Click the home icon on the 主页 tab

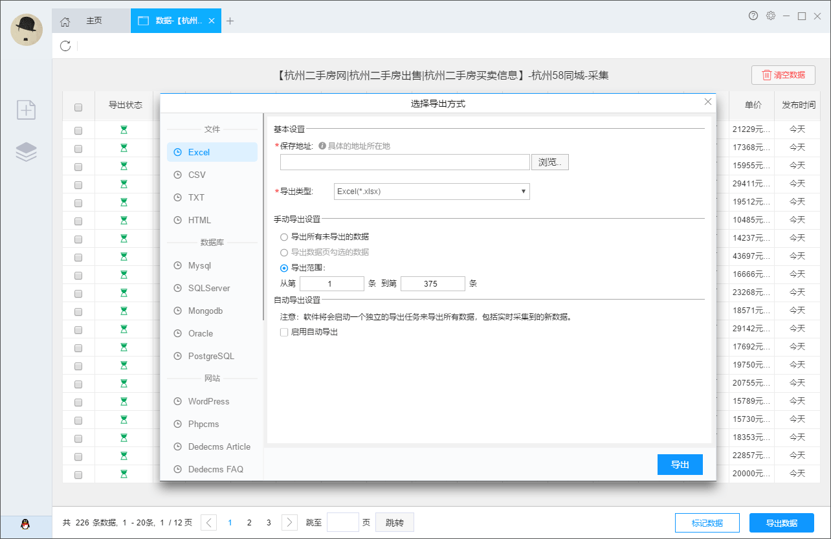tap(65, 20)
